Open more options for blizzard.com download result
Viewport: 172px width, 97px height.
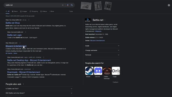(x=33, y=69)
